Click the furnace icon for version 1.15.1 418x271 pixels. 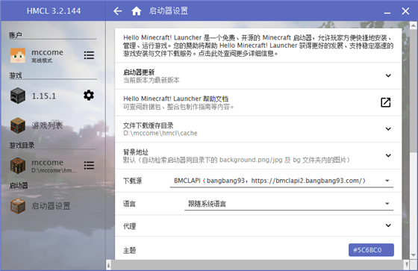click(18, 96)
